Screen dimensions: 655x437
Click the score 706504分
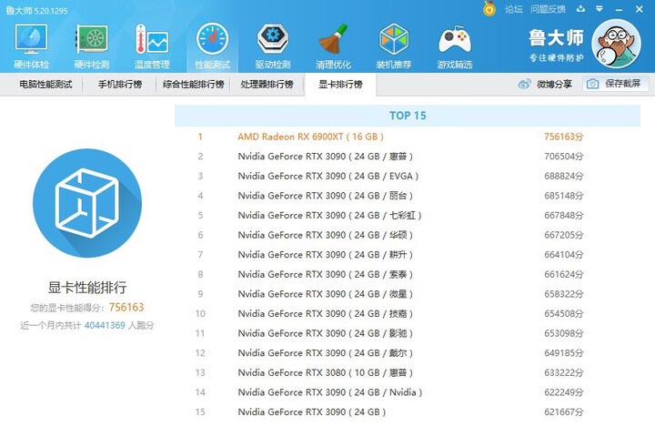[563, 157]
